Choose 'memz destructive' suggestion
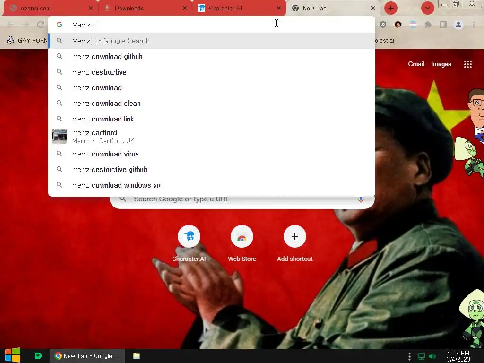This screenshot has width=484, height=363. (x=212, y=72)
